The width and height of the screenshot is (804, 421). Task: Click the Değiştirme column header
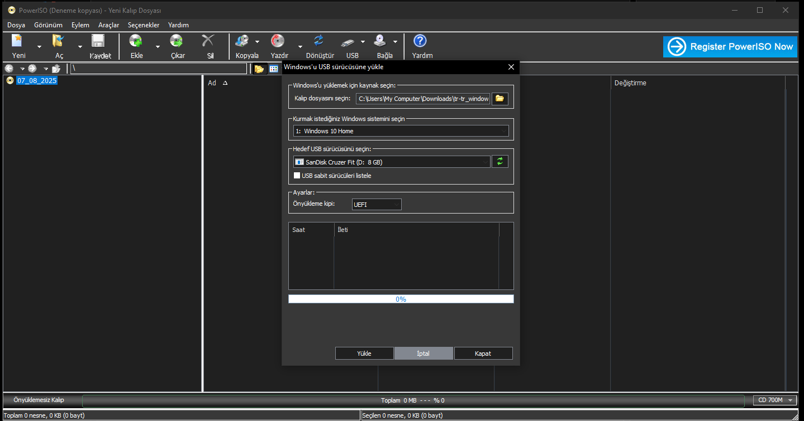click(630, 83)
